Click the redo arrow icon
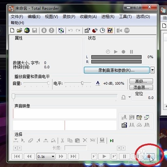Image resolution: width=167 pixels, height=167 pixels. click(78, 30)
